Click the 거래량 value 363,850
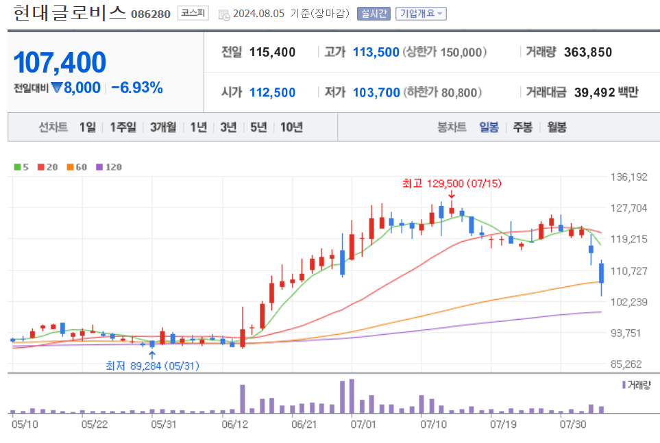660x443 pixels. tap(588, 52)
